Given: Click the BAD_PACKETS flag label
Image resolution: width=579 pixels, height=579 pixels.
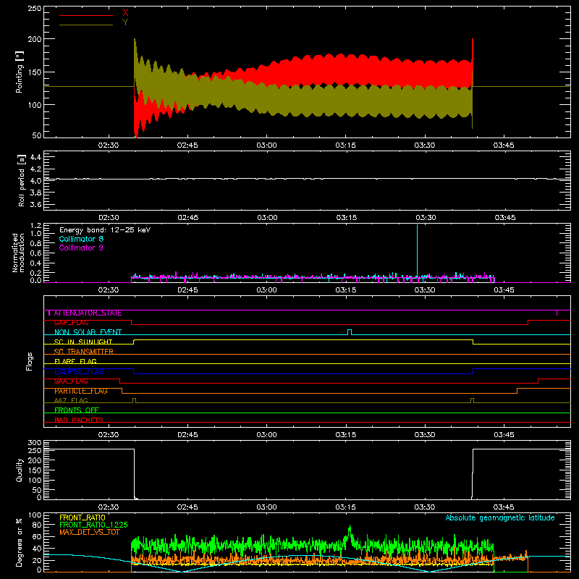Looking at the screenshot, I should click(79, 420).
